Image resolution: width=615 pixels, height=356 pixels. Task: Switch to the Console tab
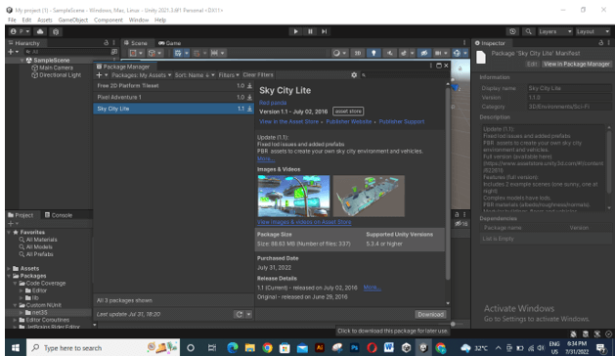click(59, 215)
